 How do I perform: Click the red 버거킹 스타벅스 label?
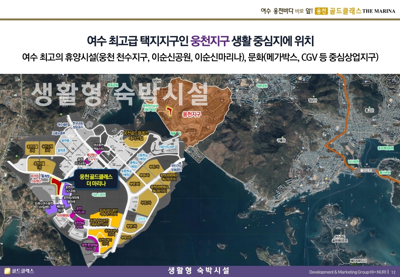pyautogui.click(x=36, y=179)
